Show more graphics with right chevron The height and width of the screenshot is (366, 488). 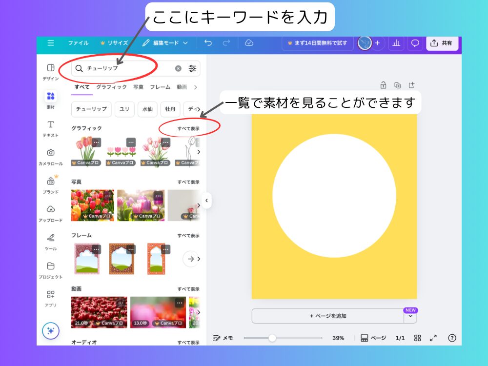coord(198,152)
